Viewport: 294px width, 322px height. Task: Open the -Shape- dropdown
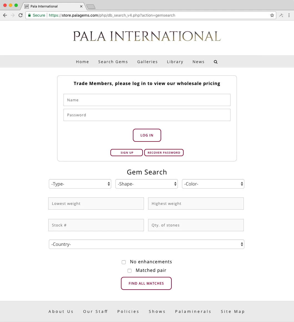[x=146, y=184]
